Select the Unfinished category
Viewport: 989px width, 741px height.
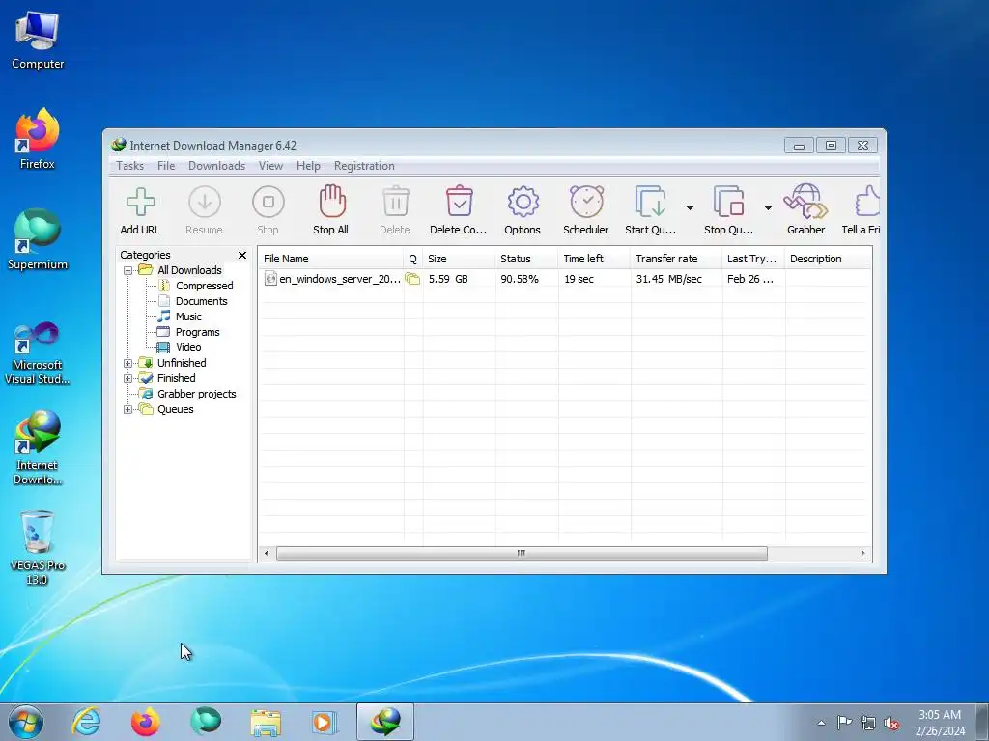[x=182, y=363]
